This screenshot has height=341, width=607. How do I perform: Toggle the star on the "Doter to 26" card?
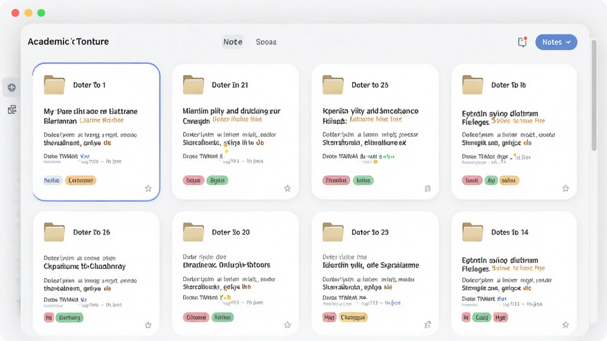148,325
